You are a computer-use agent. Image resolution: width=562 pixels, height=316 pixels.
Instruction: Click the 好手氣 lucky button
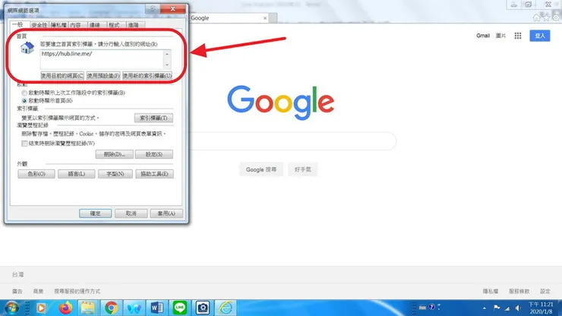click(302, 169)
